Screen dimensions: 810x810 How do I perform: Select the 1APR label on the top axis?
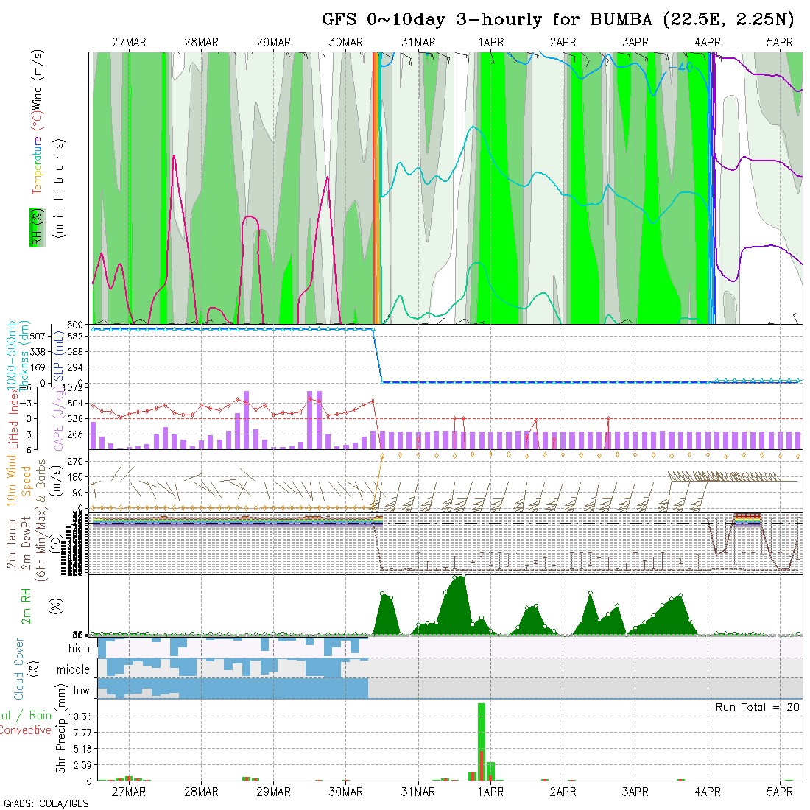point(490,43)
